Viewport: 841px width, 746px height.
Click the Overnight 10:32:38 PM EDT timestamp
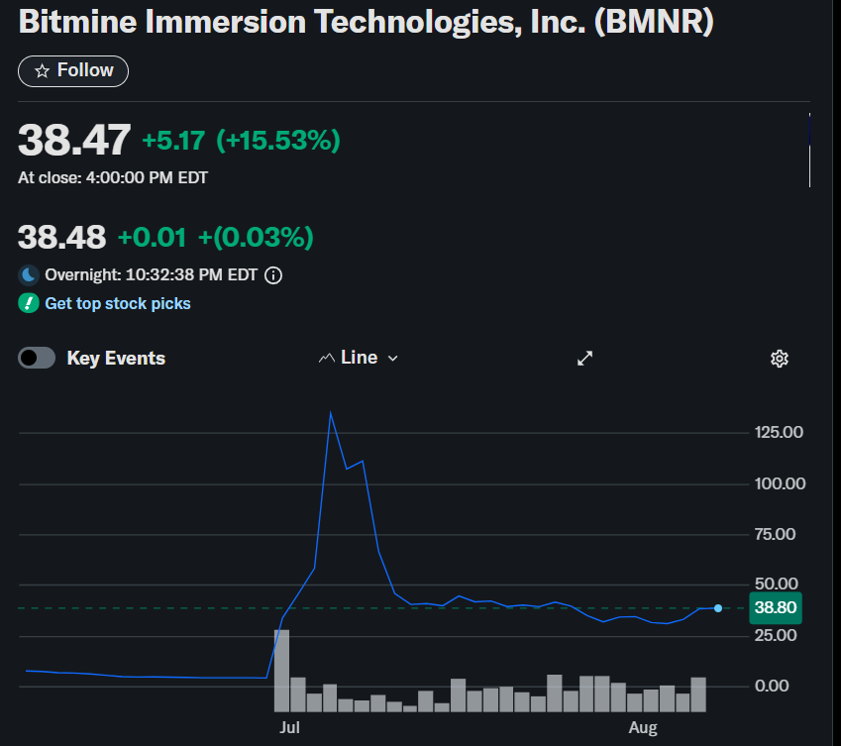coord(152,275)
